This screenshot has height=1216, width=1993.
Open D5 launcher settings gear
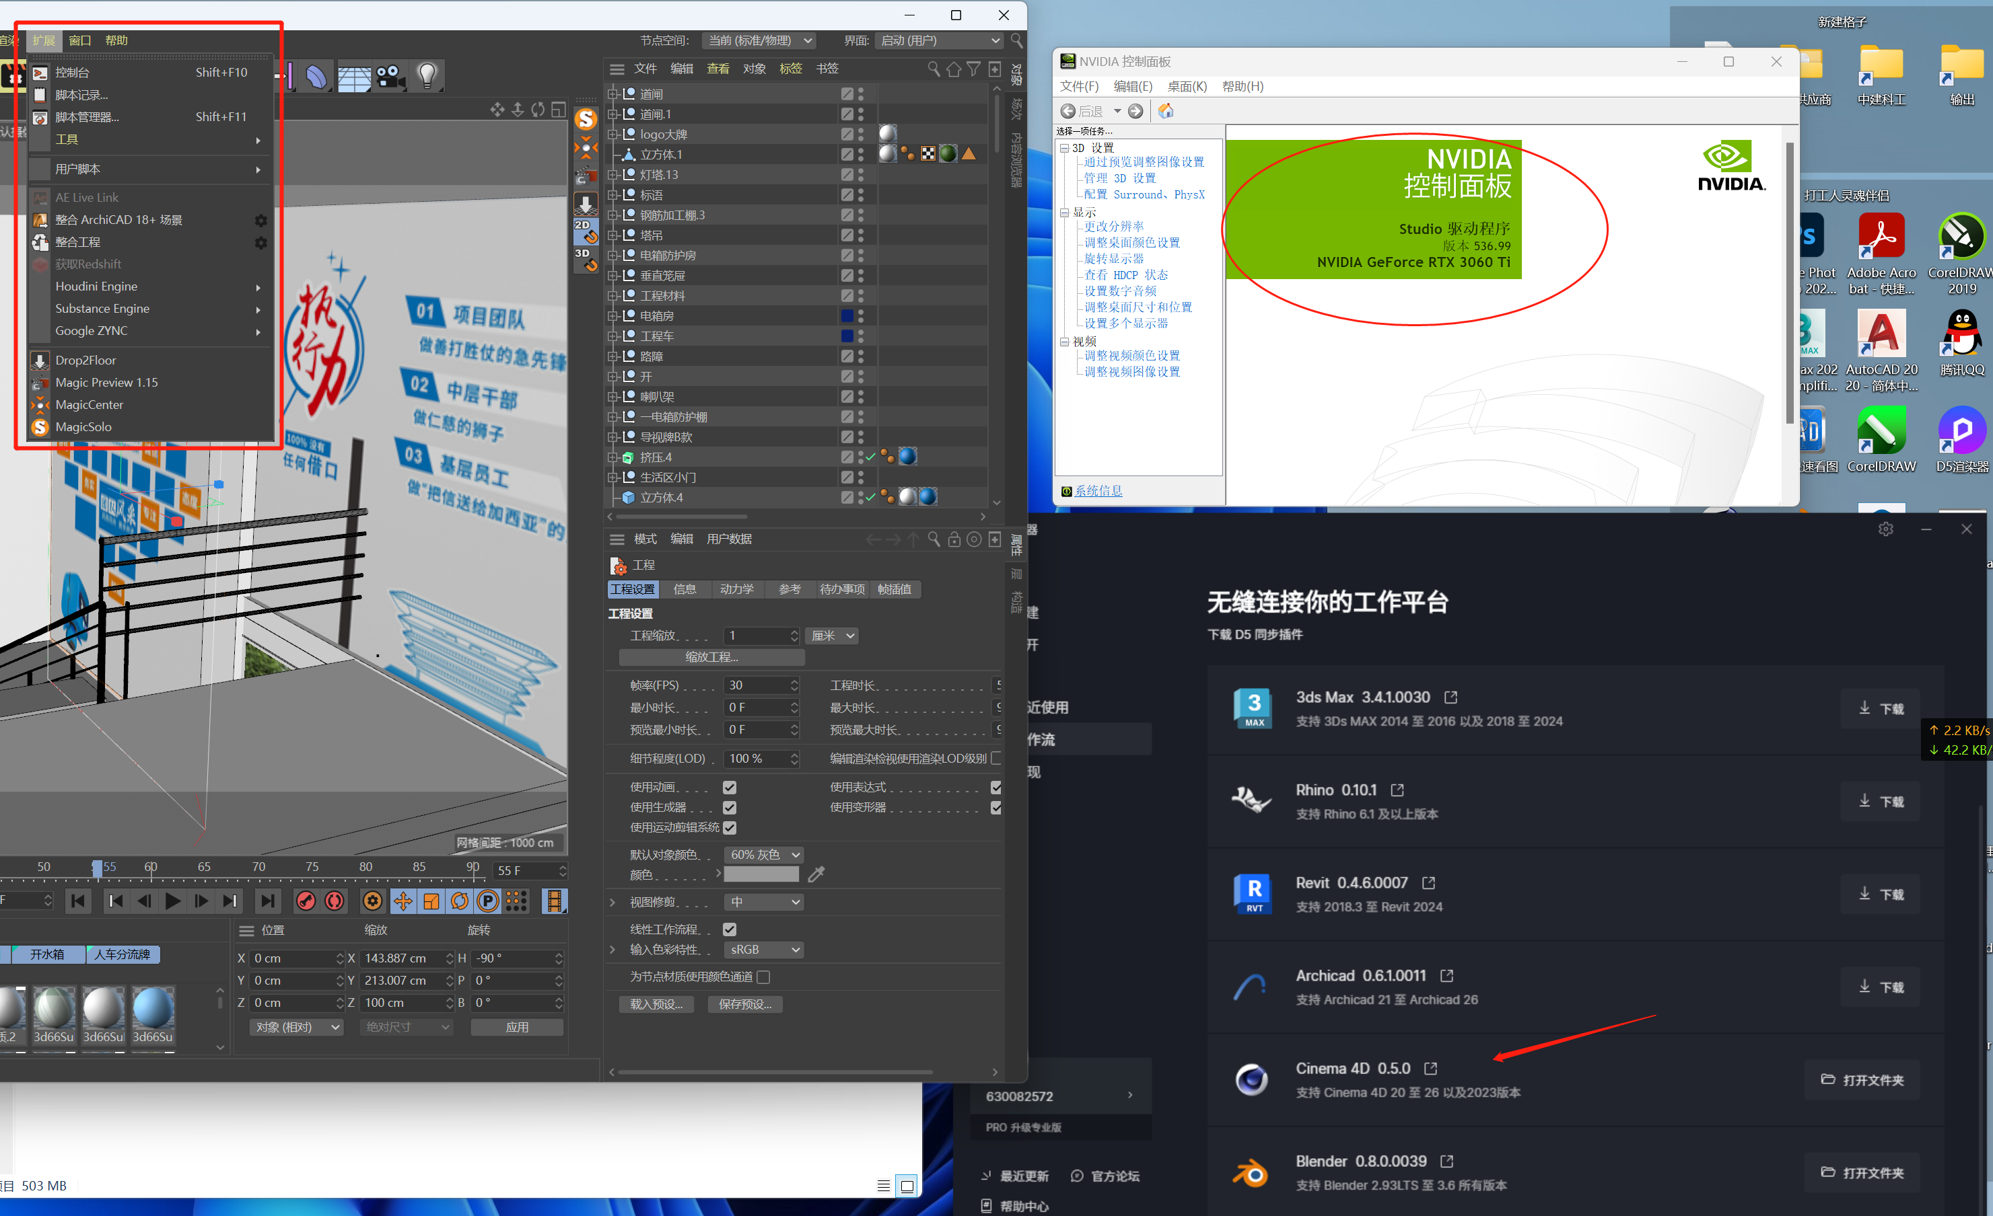pyautogui.click(x=1885, y=529)
